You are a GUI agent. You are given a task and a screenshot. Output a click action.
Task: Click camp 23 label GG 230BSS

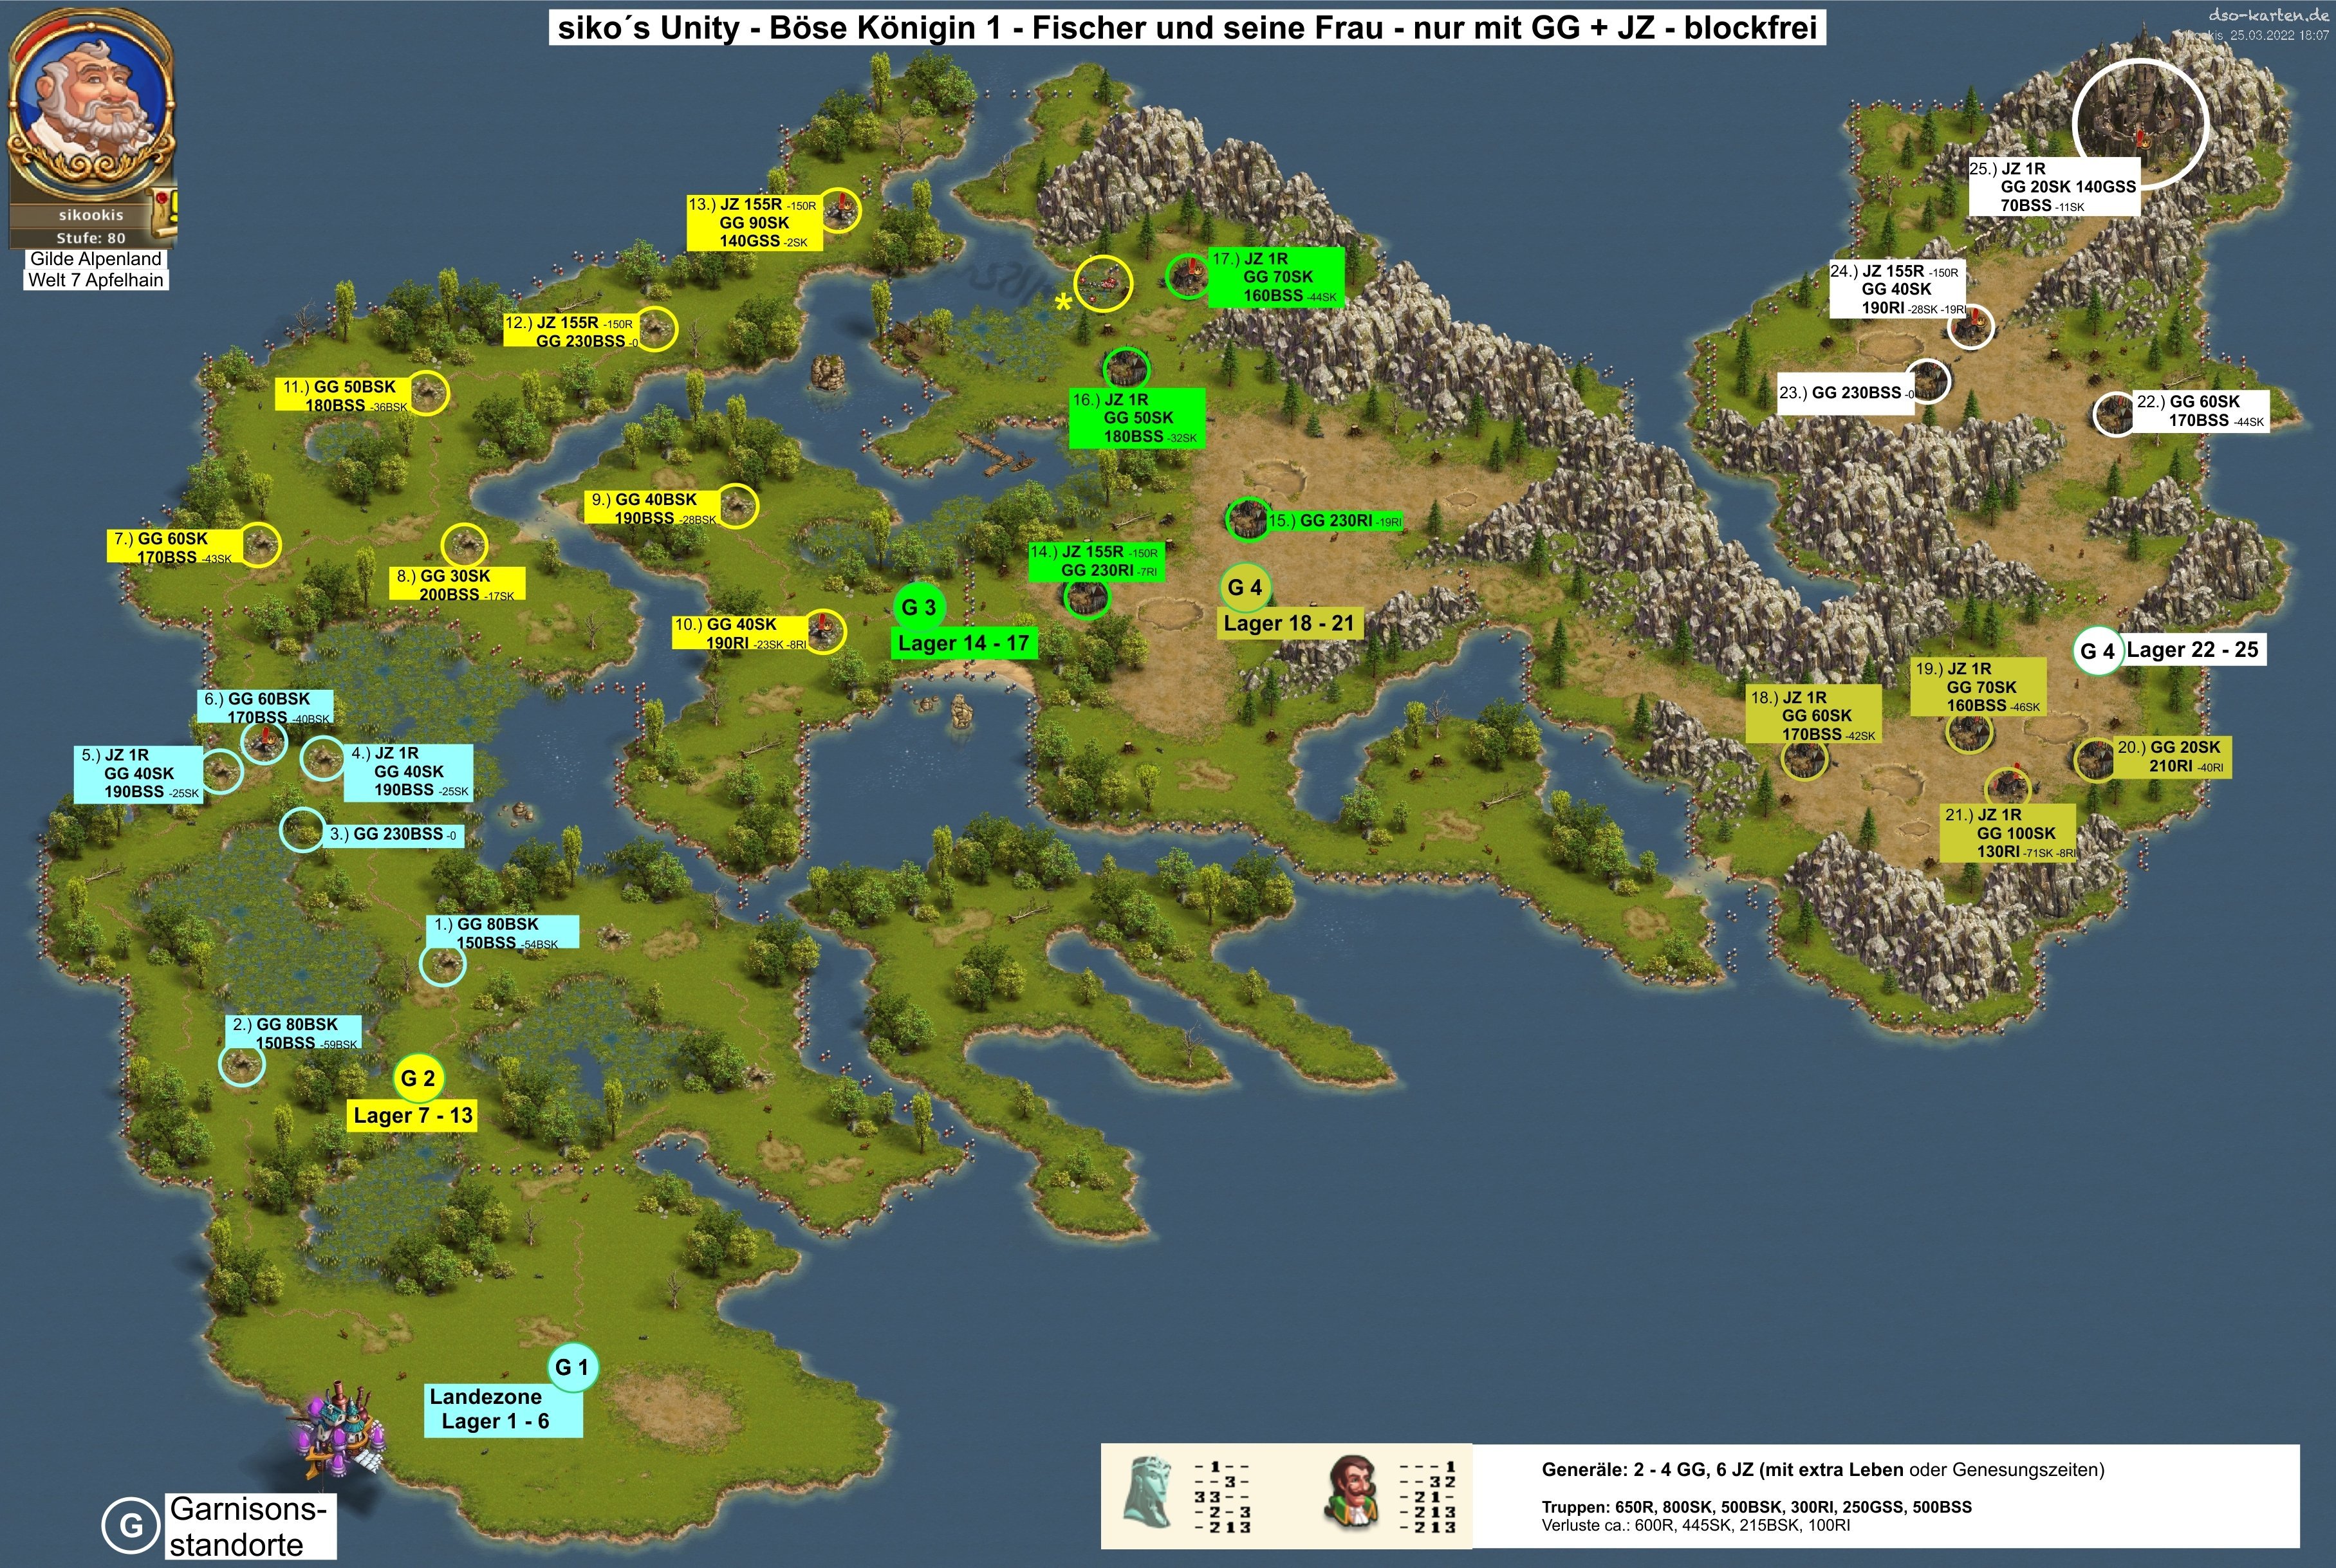[x=1848, y=393]
